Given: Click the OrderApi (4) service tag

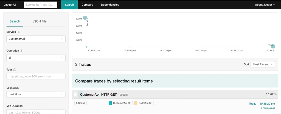Looking at the screenshot, I should point(144,103).
